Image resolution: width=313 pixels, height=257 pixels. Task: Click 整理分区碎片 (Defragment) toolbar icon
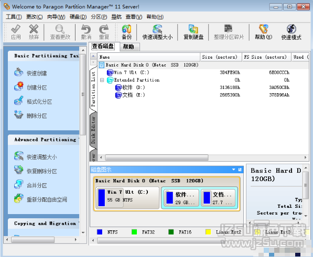229,32
